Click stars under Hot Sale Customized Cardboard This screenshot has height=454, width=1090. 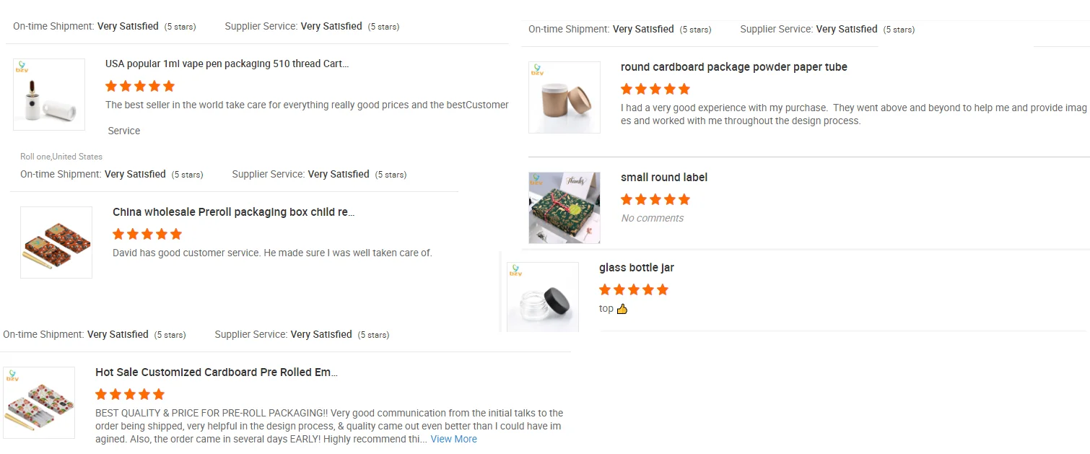[129, 394]
